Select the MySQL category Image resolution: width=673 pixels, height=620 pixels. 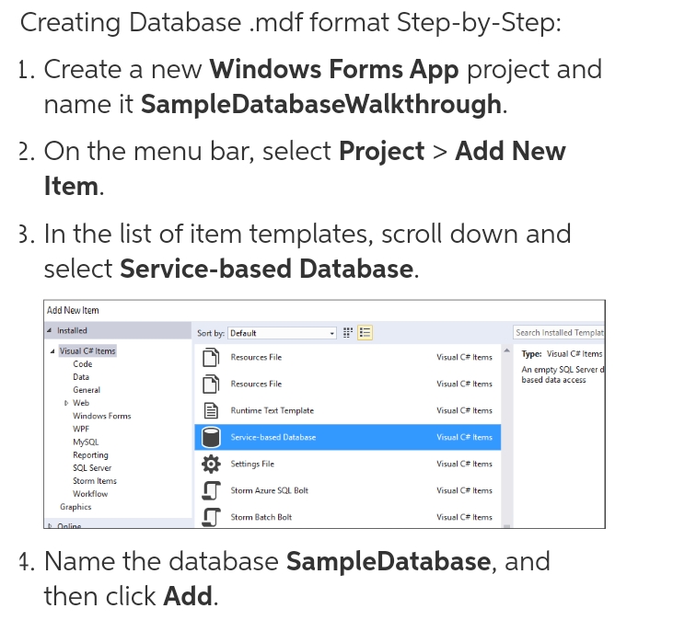[x=85, y=442]
